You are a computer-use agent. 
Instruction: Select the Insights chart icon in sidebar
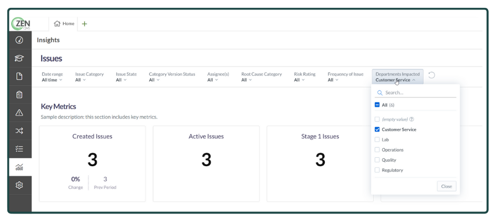(x=19, y=167)
